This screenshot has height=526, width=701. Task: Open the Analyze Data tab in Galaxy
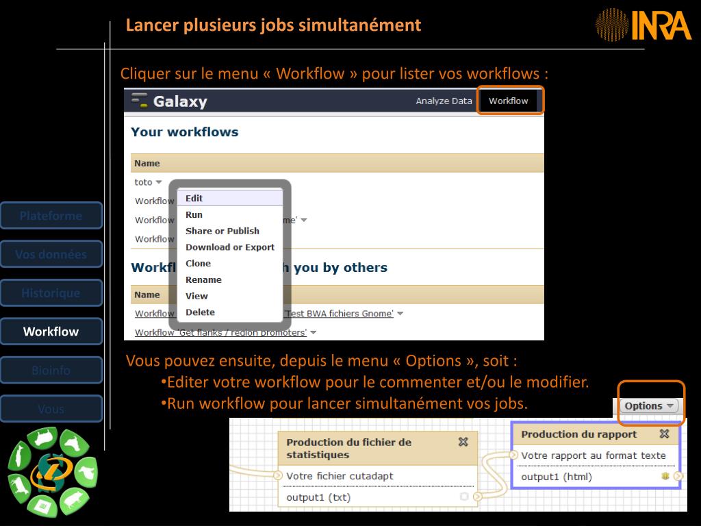[x=444, y=101]
